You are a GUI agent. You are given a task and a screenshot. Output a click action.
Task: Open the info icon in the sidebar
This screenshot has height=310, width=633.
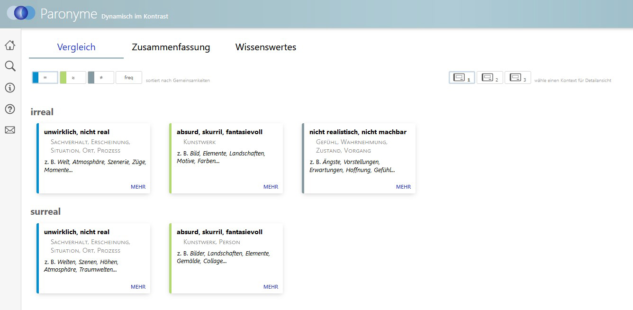pyautogui.click(x=10, y=88)
